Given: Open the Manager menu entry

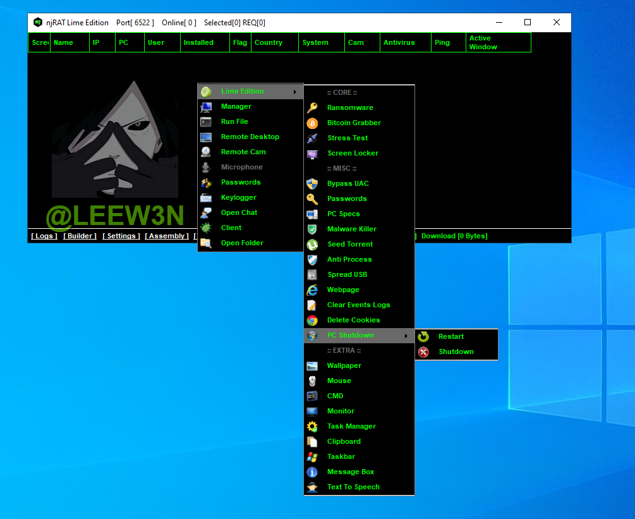Looking at the screenshot, I should (236, 106).
